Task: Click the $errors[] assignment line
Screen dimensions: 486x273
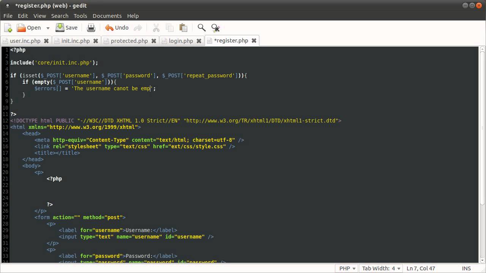Action: point(95,88)
